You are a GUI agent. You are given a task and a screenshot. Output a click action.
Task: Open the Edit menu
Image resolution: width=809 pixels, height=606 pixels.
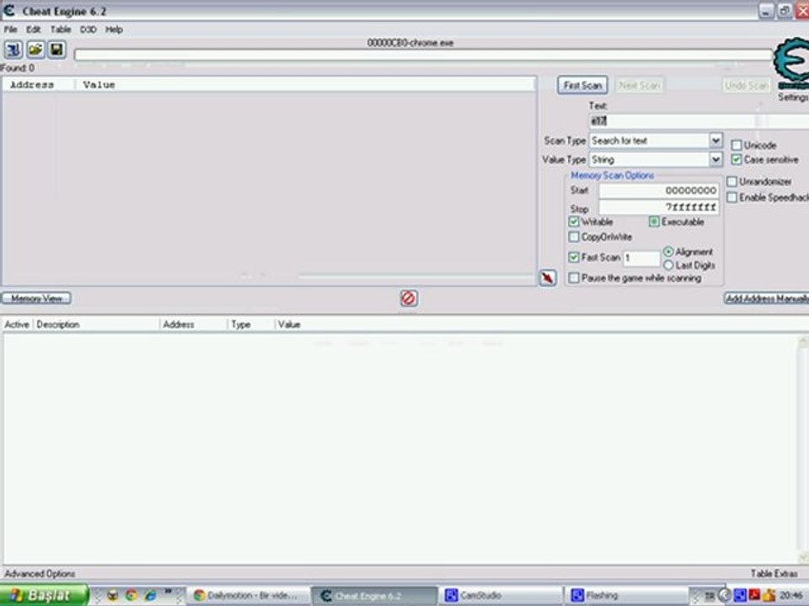[34, 29]
